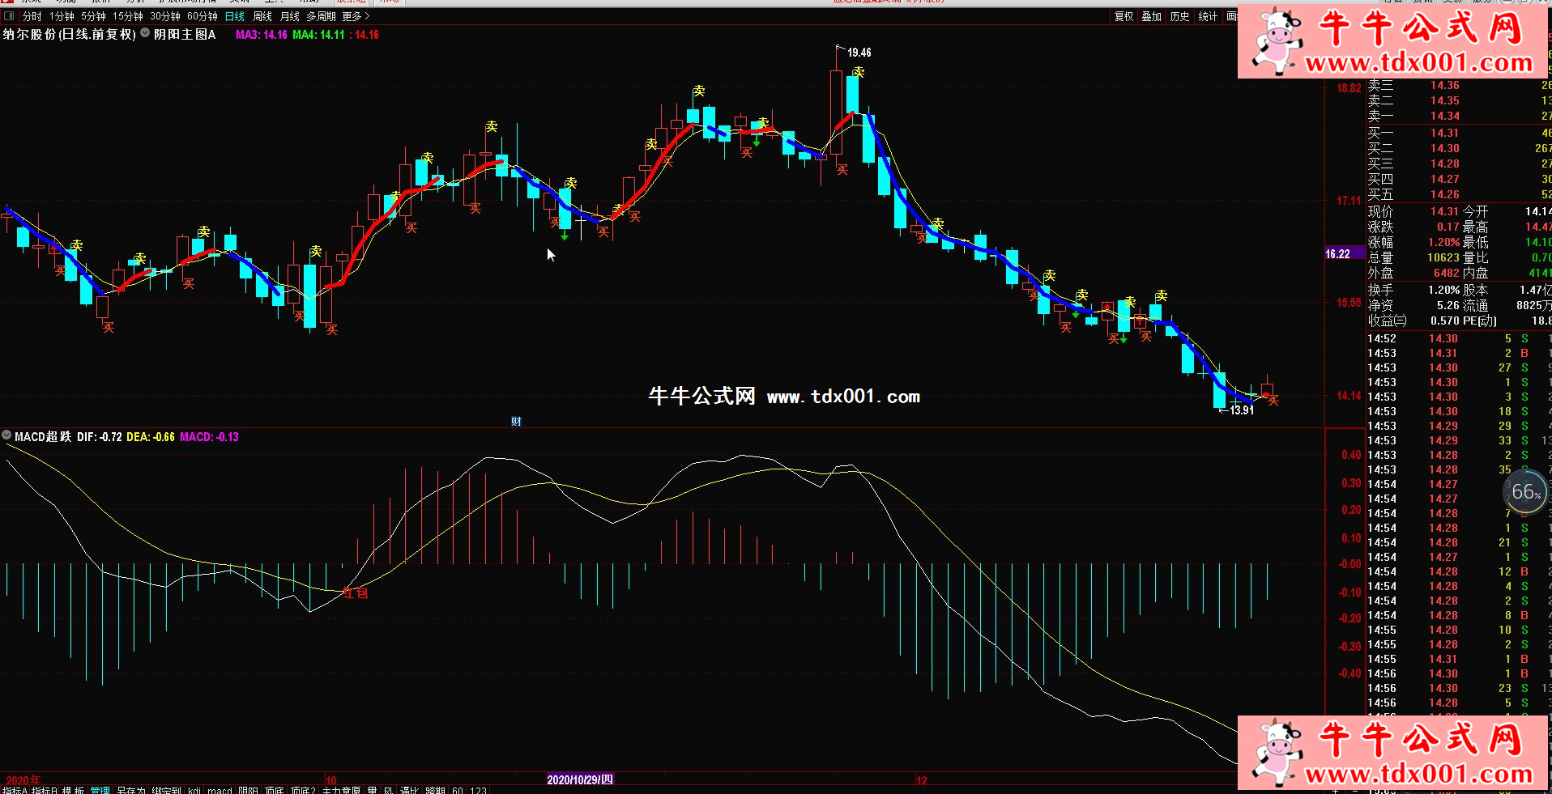Select the 通比 indicator tab

coord(409,790)
